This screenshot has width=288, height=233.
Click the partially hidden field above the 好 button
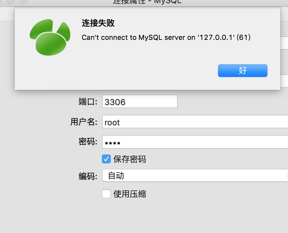point(284,43)
